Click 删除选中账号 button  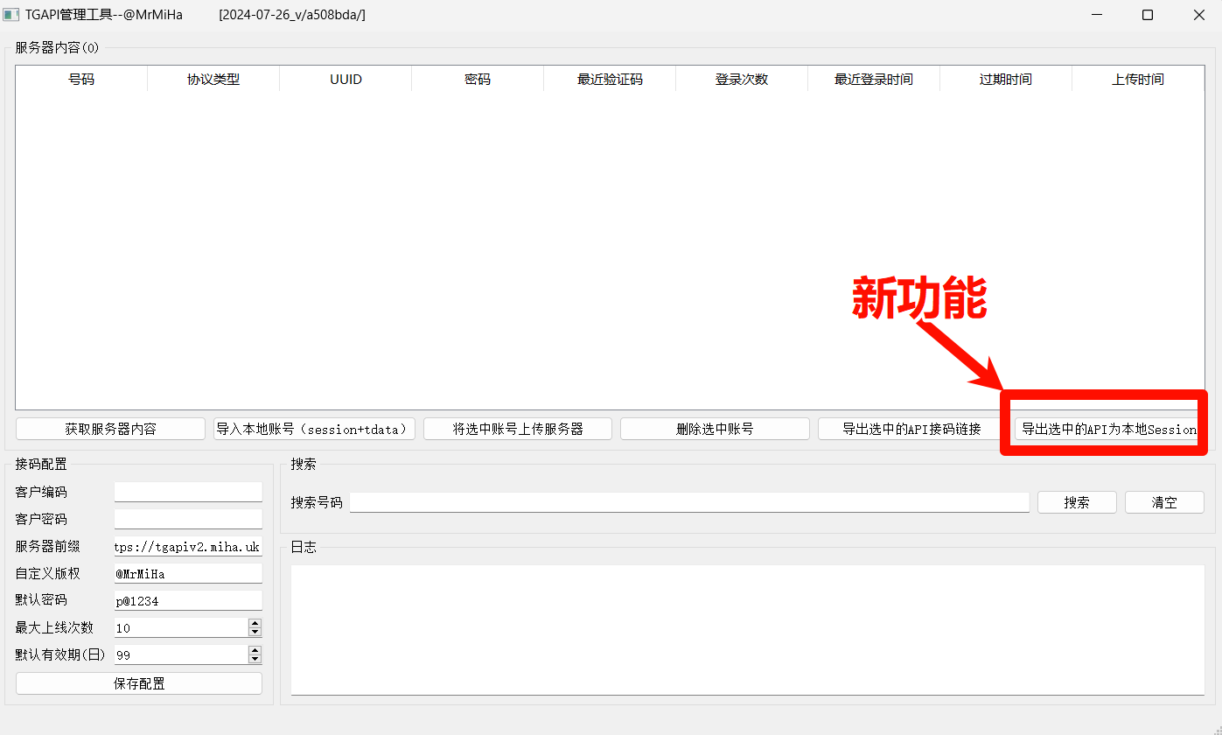[x=714, y=428]
